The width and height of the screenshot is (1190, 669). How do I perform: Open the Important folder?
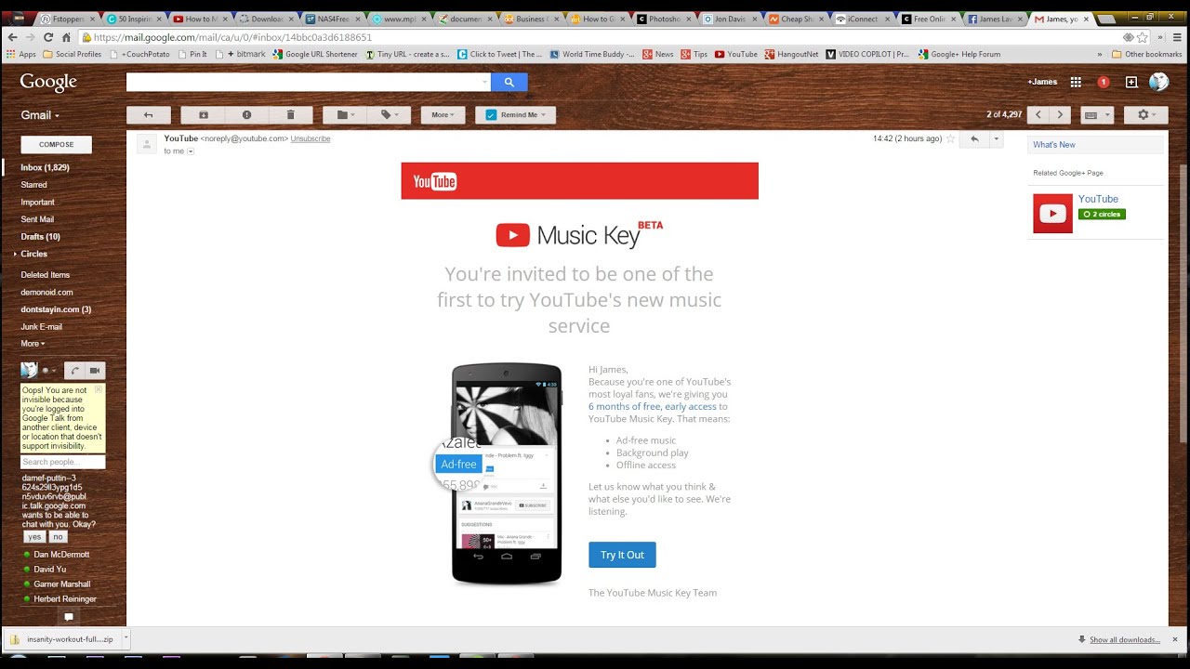[38, 202]
